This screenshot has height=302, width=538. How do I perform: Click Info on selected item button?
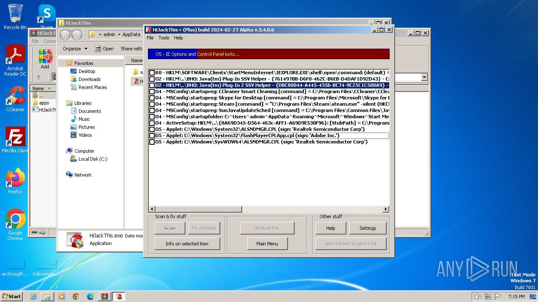click(x=187, y=244)
